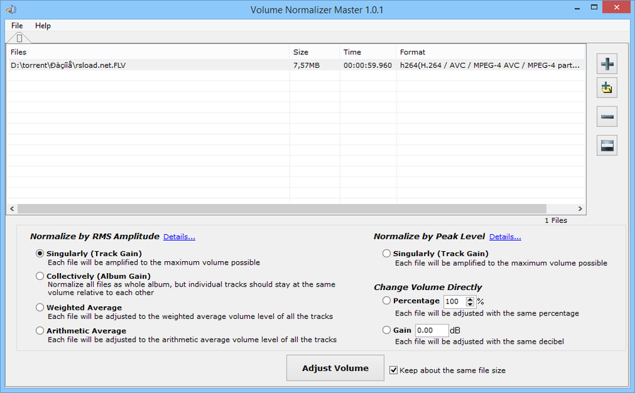This screenshot has width=635, height=393.
Task: Click the Files column header
Action: tap(148, 52)
